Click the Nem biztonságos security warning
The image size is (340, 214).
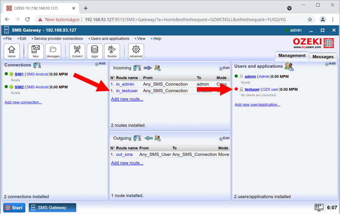tap(59, 20)
